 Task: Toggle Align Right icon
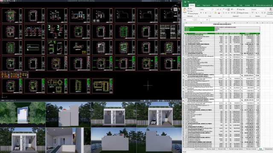pyautogui.click(x=229, y=13)
